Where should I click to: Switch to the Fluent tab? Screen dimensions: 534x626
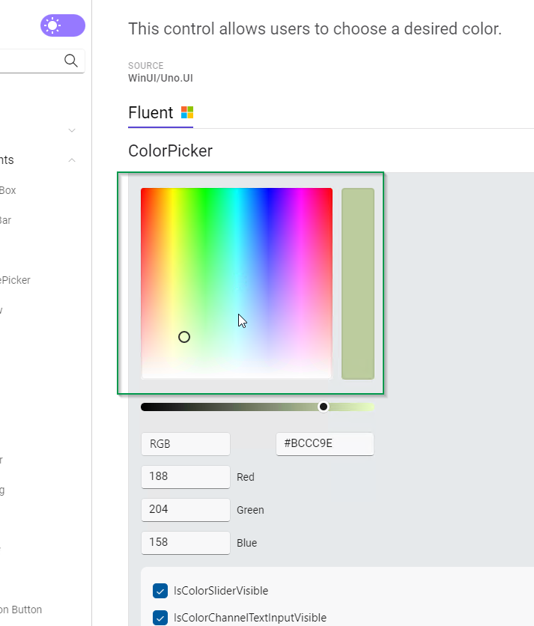tap(148, 112)
